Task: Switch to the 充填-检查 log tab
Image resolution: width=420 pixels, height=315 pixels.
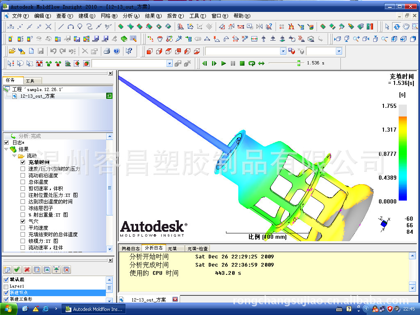Action: pos(198,249)
